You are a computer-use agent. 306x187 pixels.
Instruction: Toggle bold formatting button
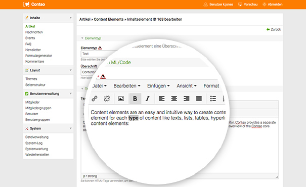[135, 99]
